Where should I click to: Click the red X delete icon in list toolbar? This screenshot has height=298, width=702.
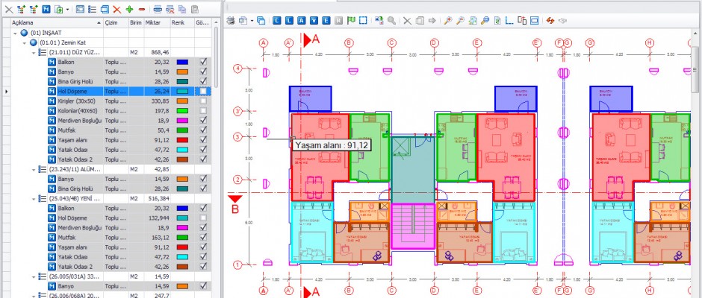coord(117,9)
